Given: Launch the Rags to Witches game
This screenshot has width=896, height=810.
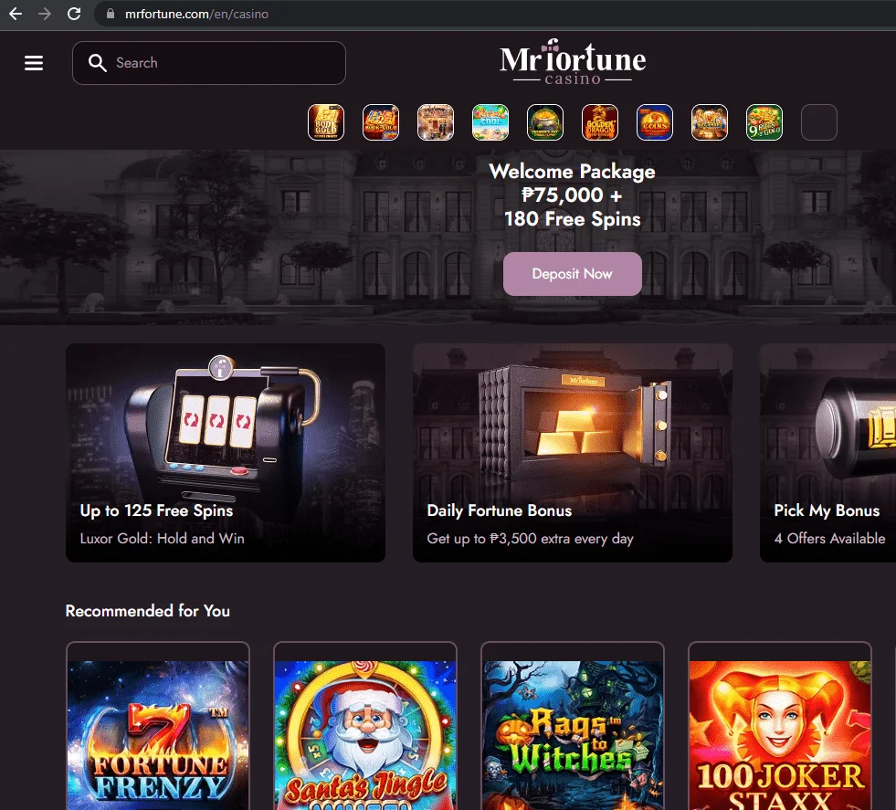Looking at the screenshot, I should [573, 726].
